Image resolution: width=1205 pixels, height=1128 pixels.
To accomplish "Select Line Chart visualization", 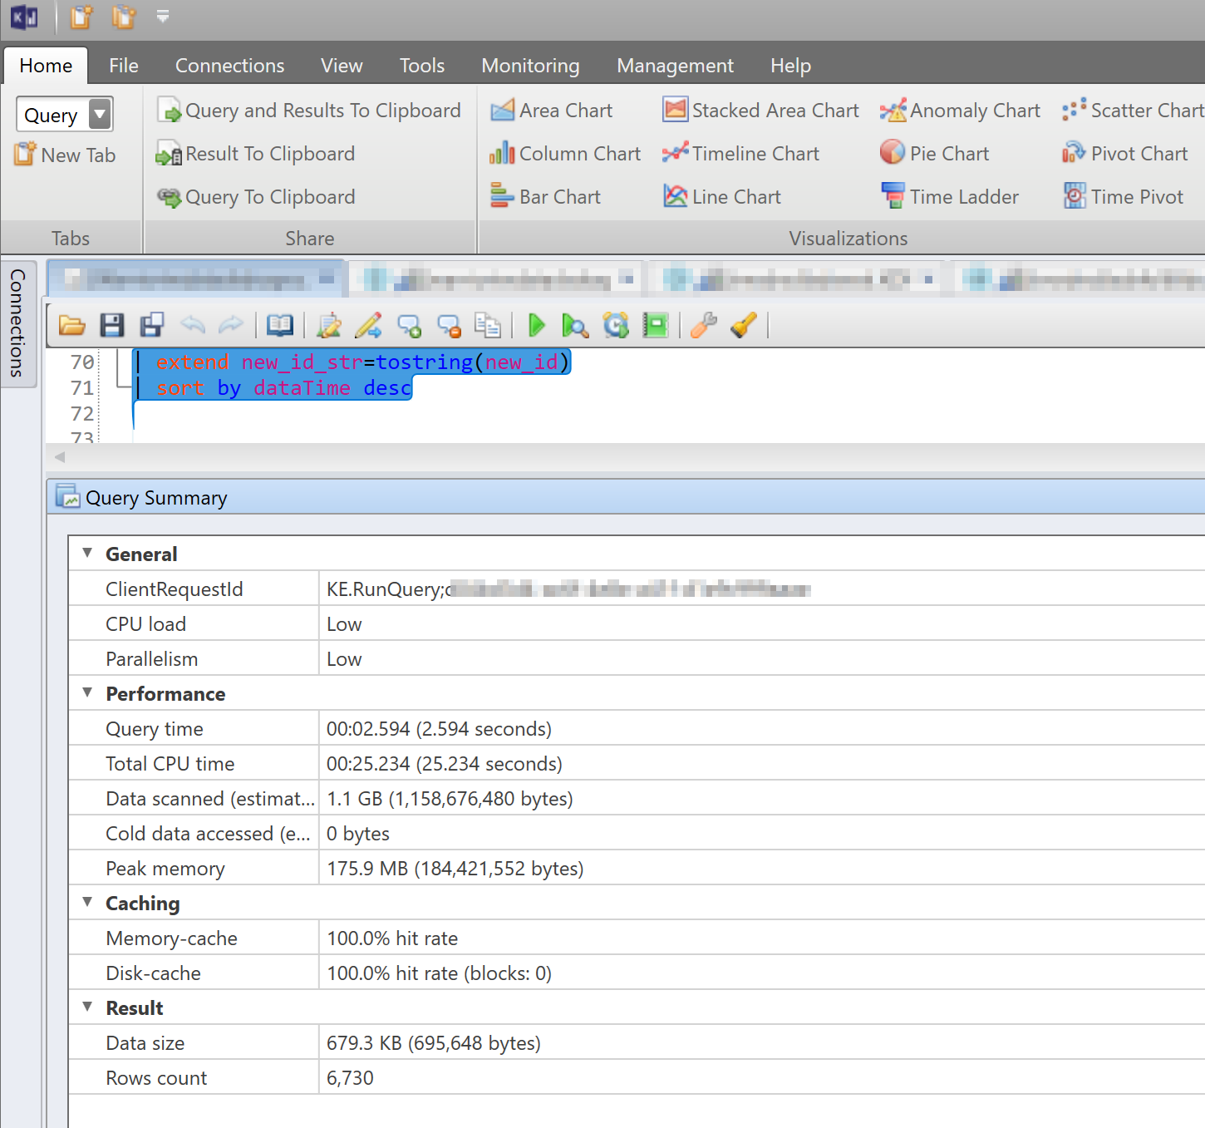I will coord(721,197).
